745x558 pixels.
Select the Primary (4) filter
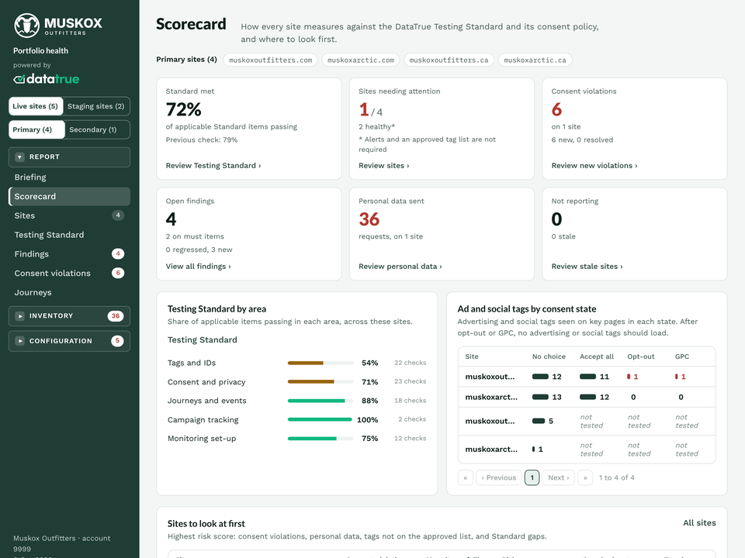(x=36, y=129)
